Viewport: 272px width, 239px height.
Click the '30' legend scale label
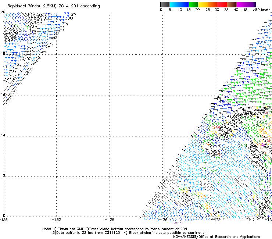(217, 10)
